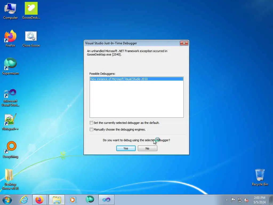The width and height of the screenshot is (273, 205).
Task: Open Action Center flag icon
Action: tap(233, 200)
